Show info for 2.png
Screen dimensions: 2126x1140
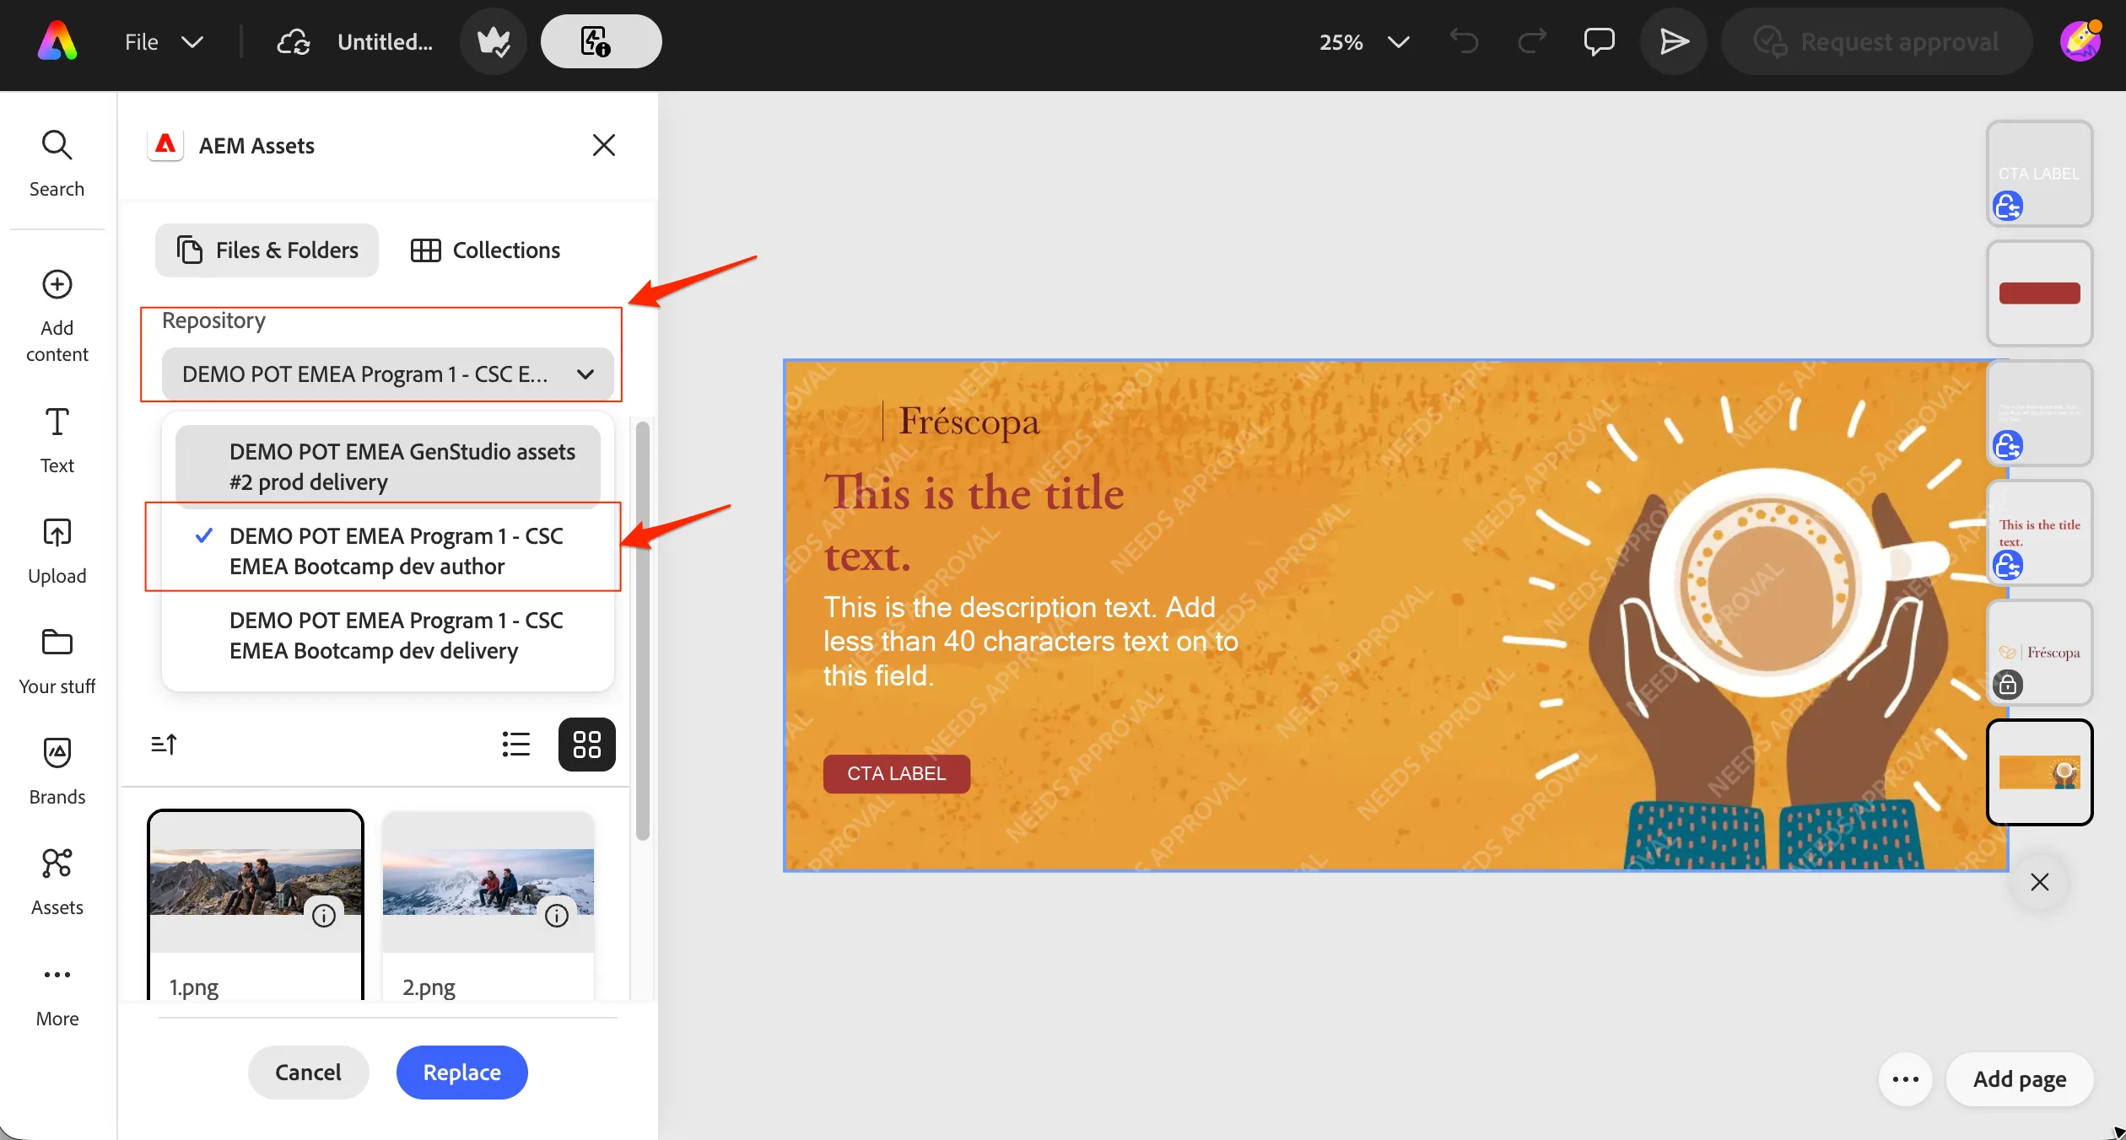point(557,916)
